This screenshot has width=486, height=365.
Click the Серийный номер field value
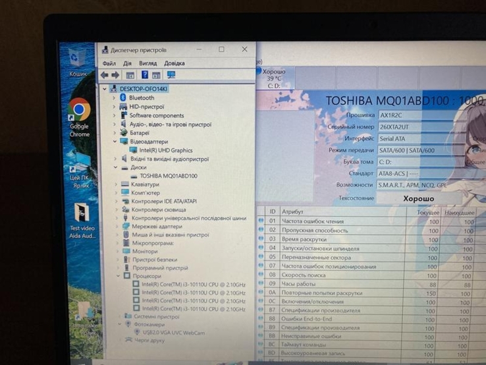point(423,127)
